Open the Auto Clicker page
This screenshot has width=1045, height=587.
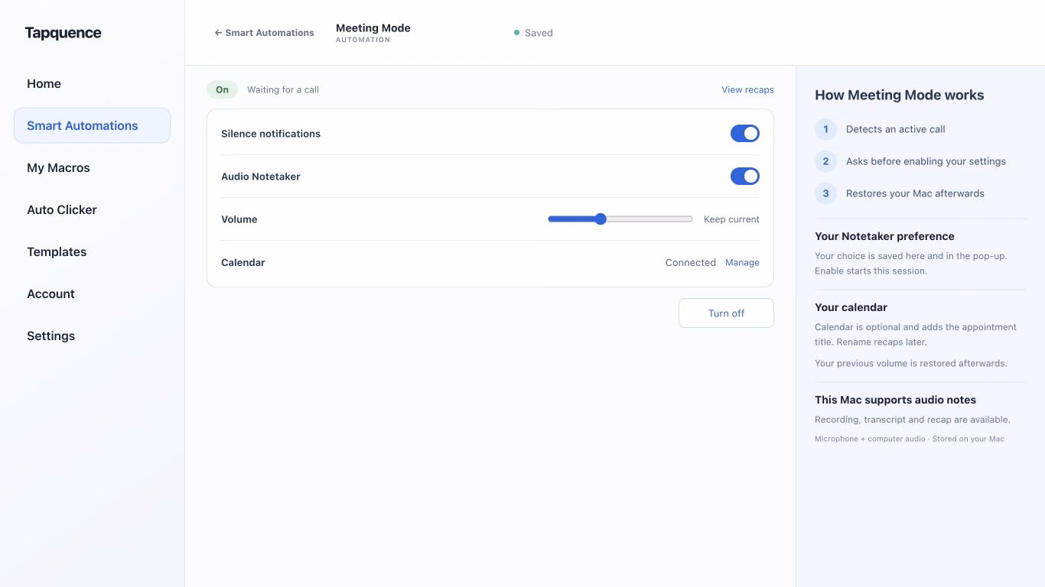(92, 209)
